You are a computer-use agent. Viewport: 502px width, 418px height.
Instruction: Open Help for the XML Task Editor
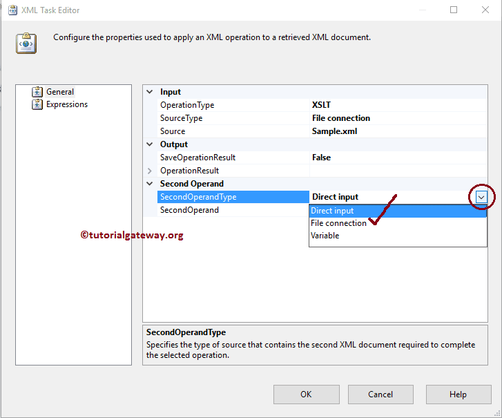(458, 395)
